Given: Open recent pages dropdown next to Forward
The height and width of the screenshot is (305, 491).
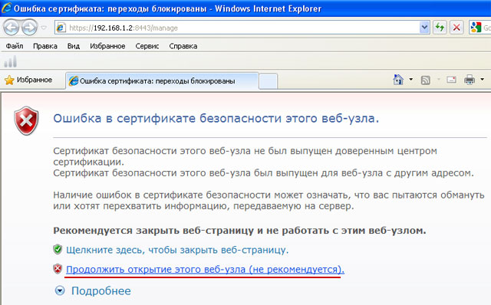Looking at the screenshot, I should pos(44,28).
